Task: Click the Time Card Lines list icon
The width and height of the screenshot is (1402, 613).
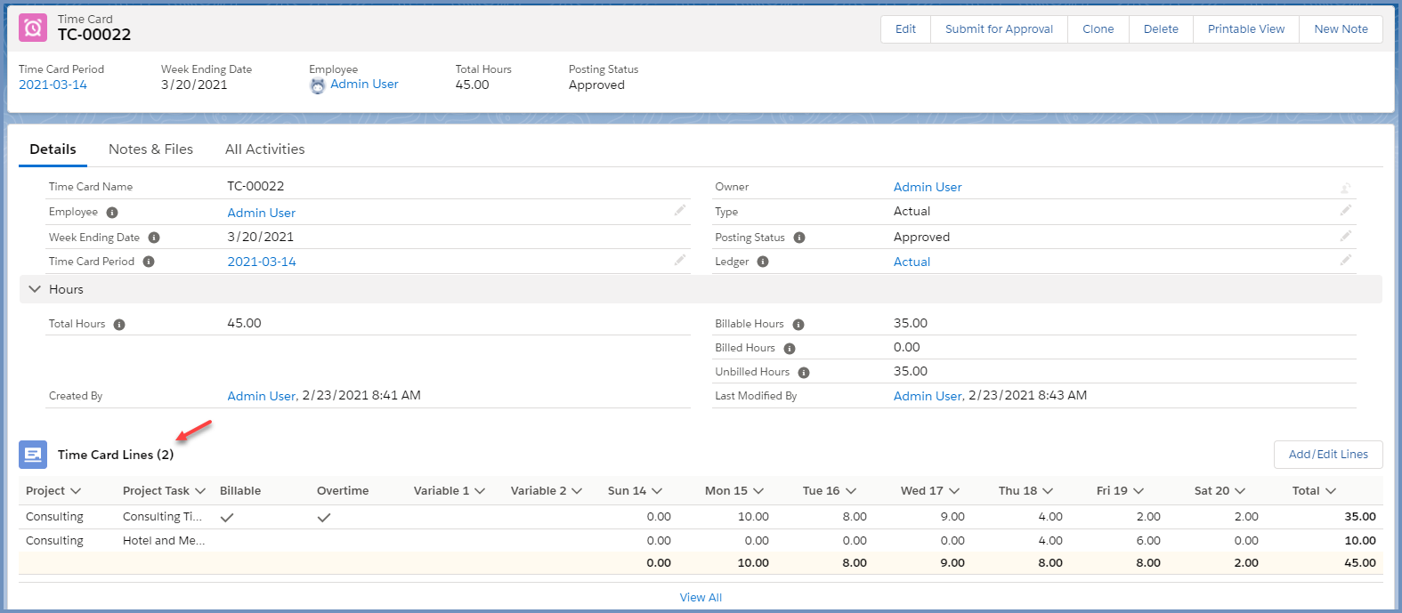Action: [33, 455]
